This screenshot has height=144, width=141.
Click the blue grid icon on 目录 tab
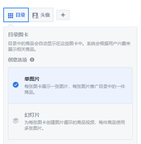tap(11, 16)
